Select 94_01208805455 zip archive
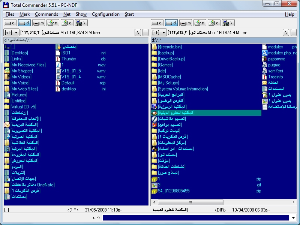This screenshot has height=225, width=300. click(207, 191)
